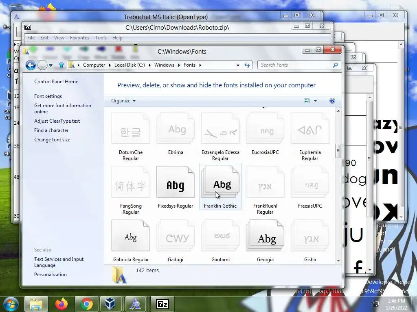
Task: Open the Favorites menu in 7-Zip window
Action: click(x=79, y=38)
